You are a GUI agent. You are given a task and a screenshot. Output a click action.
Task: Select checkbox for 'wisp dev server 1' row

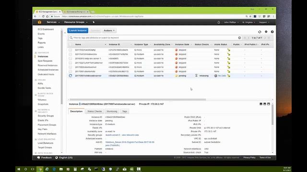click(71, 58)
